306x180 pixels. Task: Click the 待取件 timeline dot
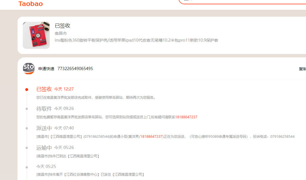click(27, 109)
